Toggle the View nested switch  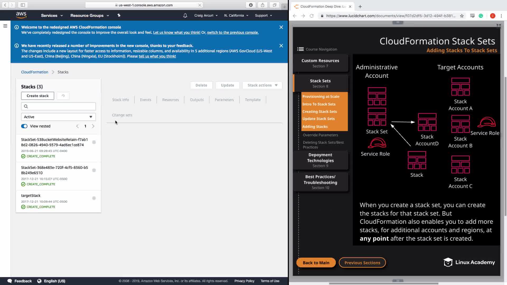point(24,126)
